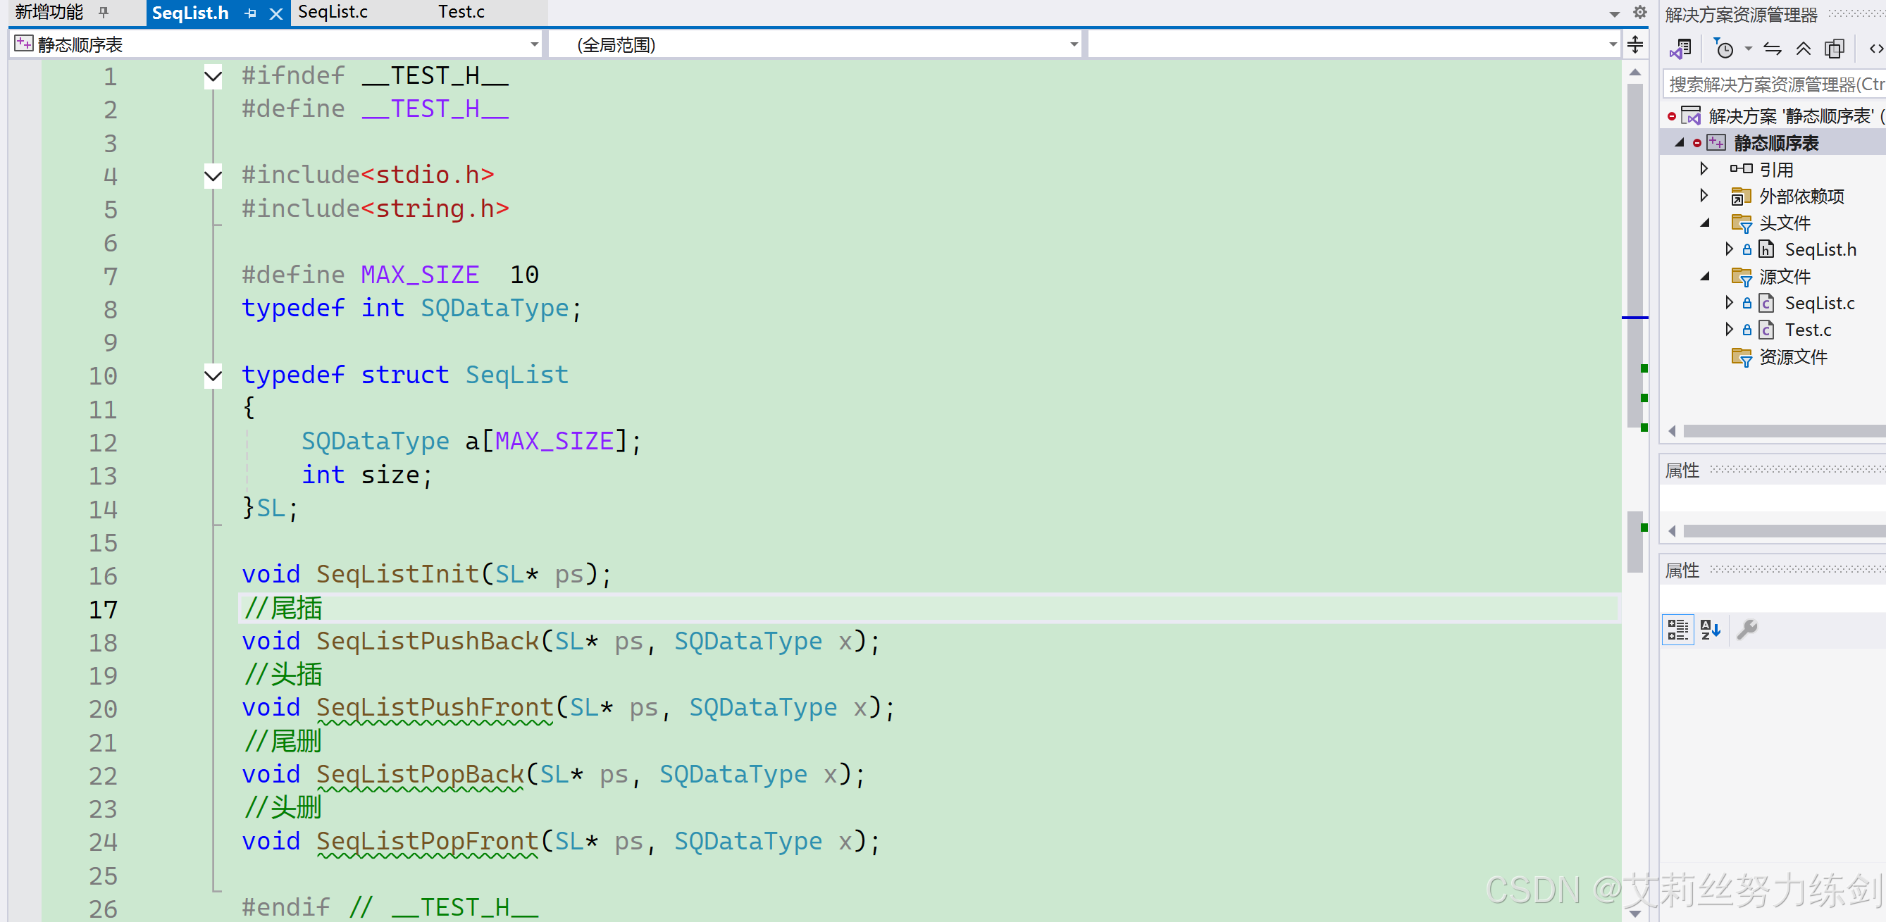This screenshot has width=1886, height=922.
Task: Click sync with active document icon
Action: pyautogui.click(x=1773, y=49)
